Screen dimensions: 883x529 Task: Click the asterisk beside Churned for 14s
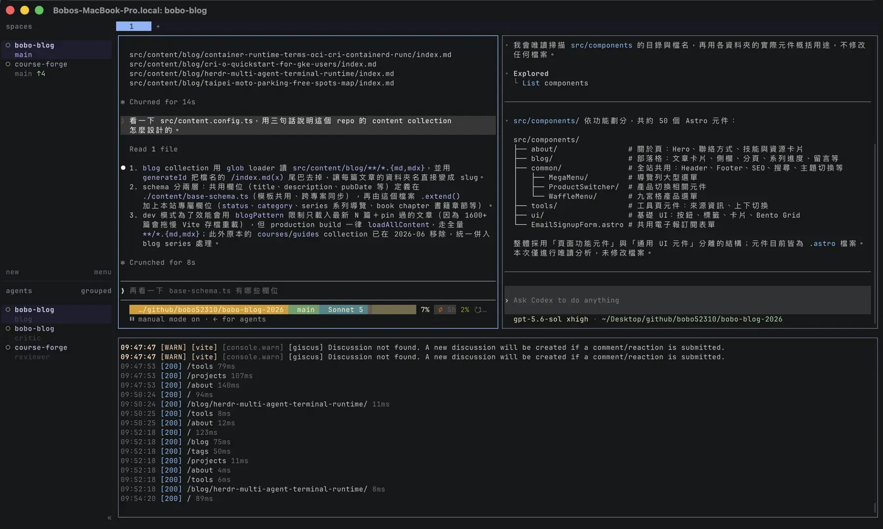(123, 102)
